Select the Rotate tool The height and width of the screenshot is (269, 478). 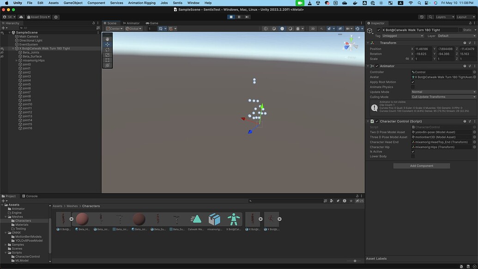tap(107, 50)
